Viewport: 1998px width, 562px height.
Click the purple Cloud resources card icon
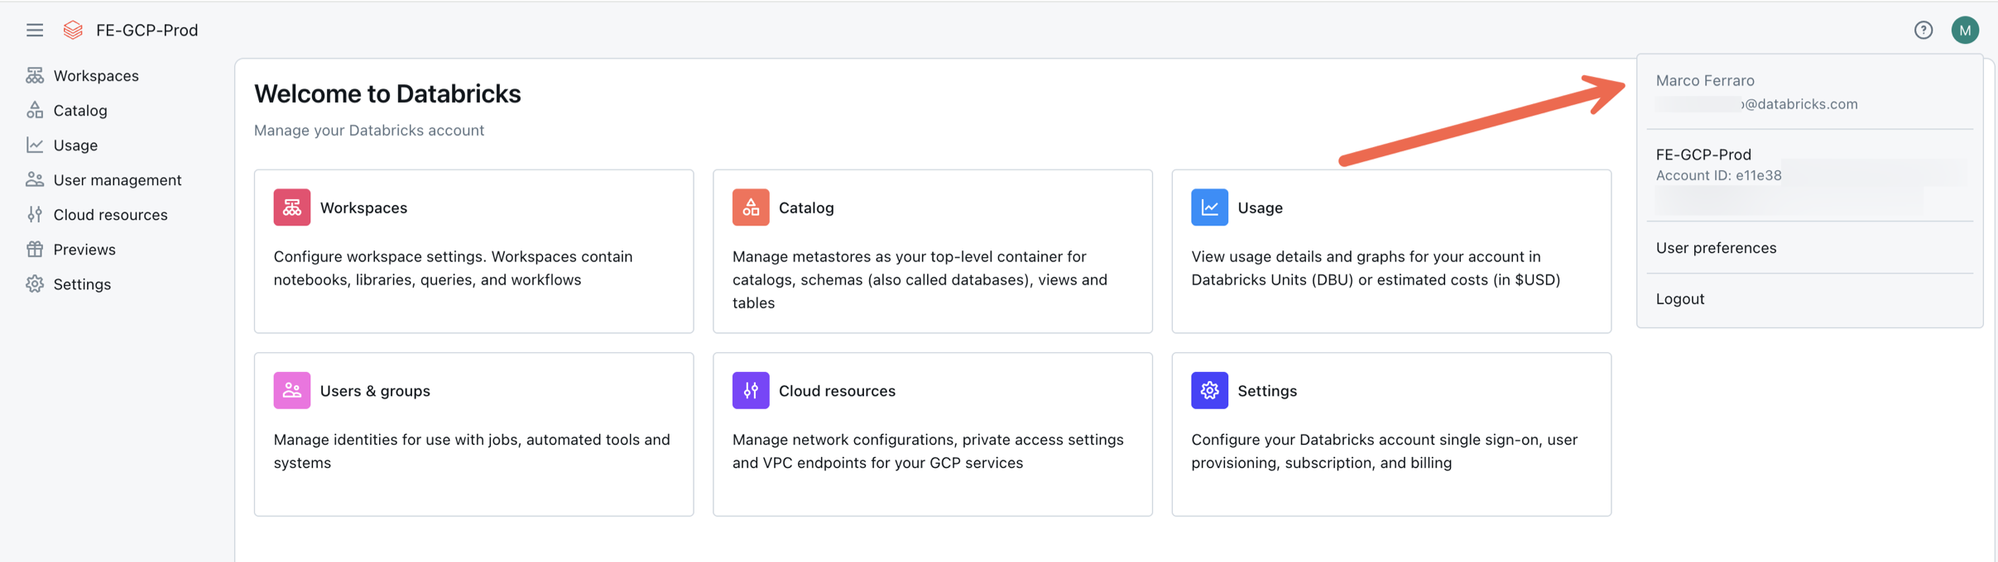pos(751,391)
